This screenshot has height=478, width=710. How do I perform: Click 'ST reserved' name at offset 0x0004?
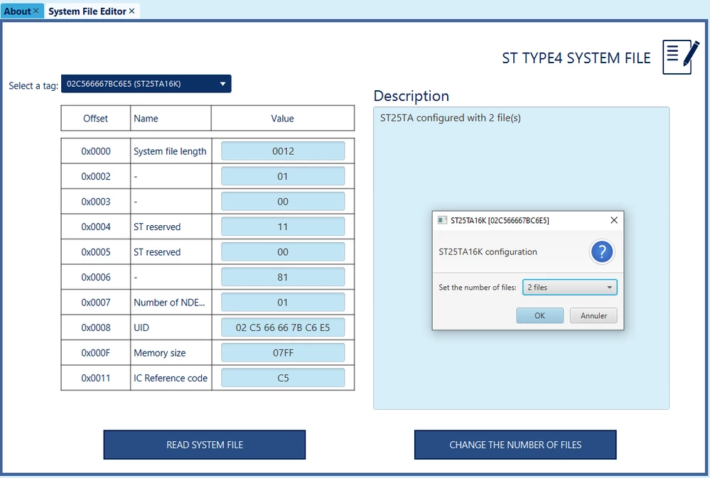(171, 227)
